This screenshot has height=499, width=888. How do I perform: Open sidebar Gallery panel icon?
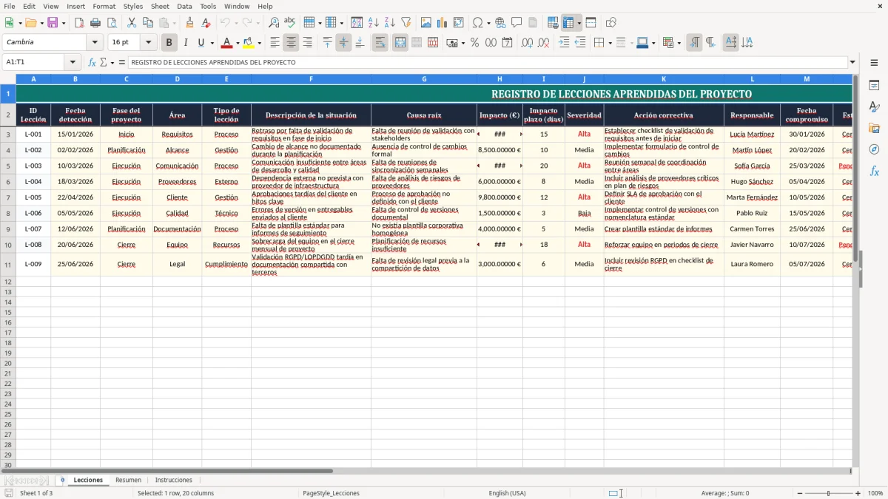coord(875,129)
